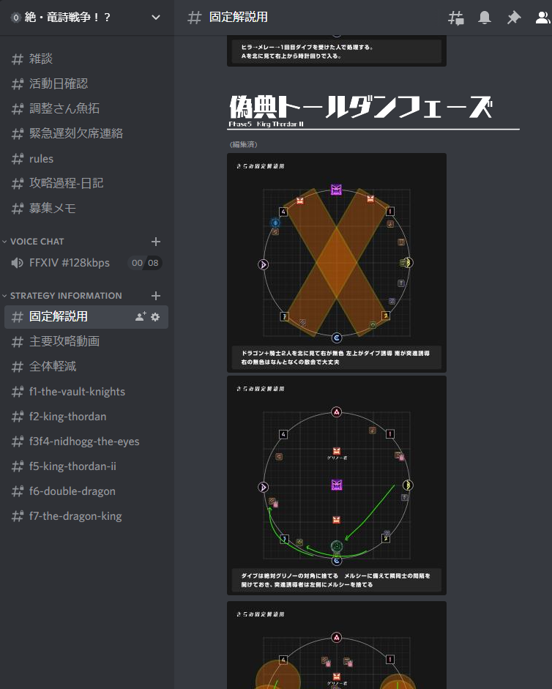Select the f7-the-dragon-king channel
Image resolution: width=552 pixels, height=689 pixels.
[75, 516]
